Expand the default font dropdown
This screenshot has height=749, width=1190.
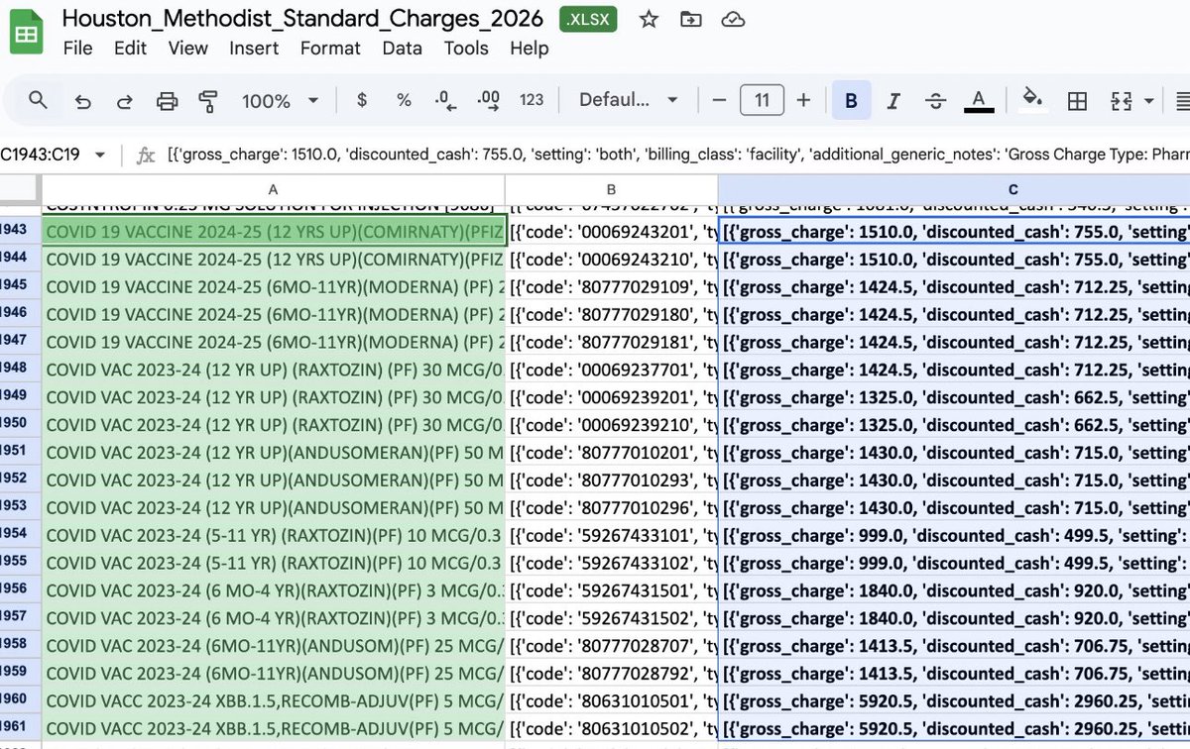click(630, 100)
